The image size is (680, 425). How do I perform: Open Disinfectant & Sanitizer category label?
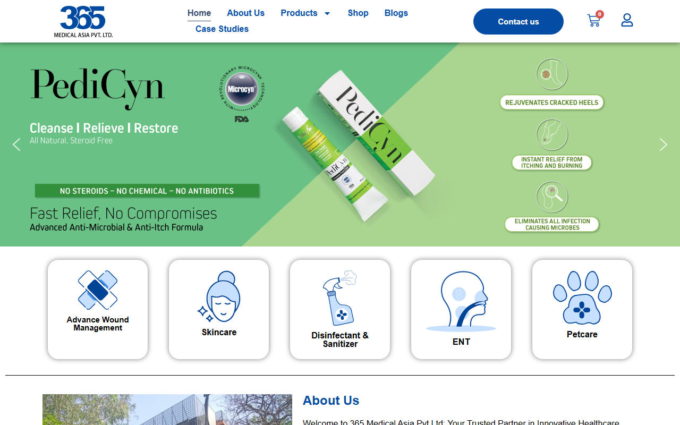point(340,339)
